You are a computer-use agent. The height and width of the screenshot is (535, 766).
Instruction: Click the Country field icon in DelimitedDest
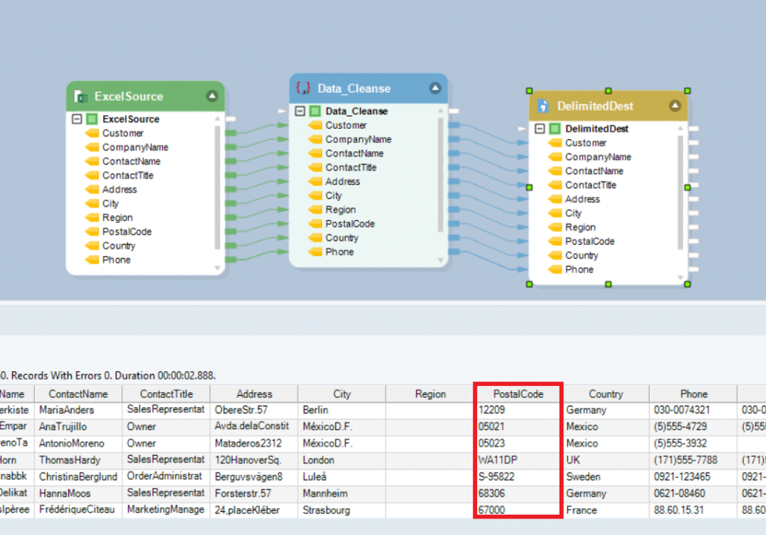pyautogui.click(x=554, y=255)
